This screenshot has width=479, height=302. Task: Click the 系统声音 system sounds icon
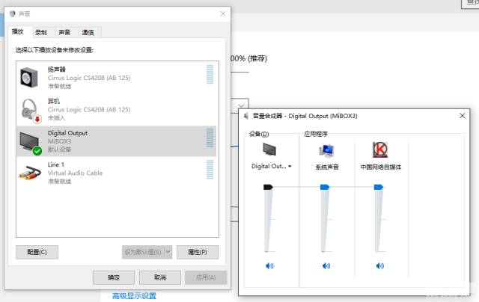pyautogui.click(x=326, y=150)
